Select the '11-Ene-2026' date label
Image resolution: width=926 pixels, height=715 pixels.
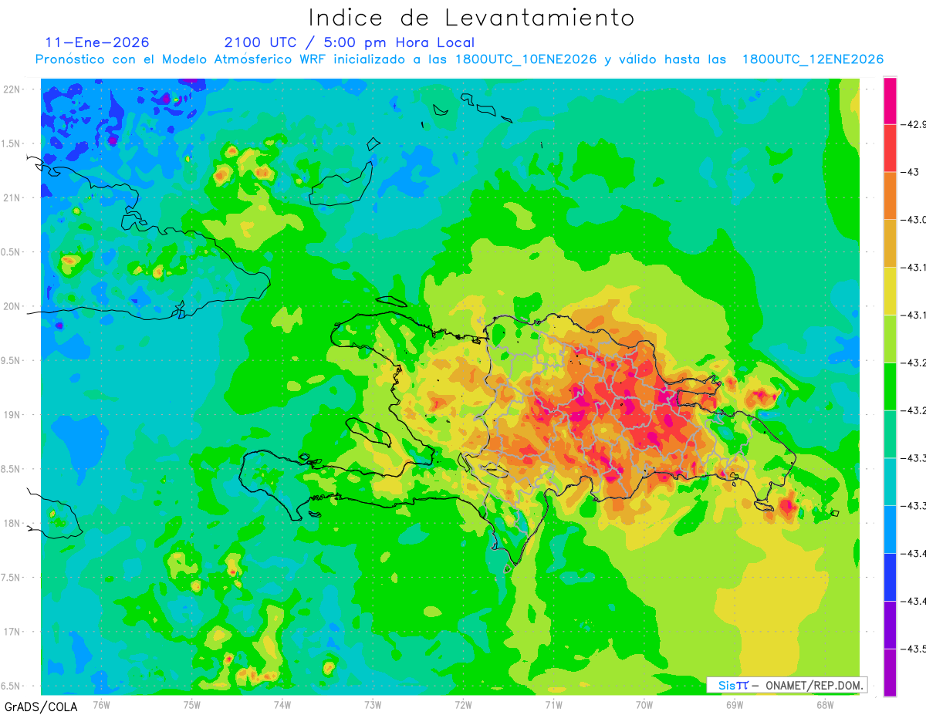(x=97, y=42)
